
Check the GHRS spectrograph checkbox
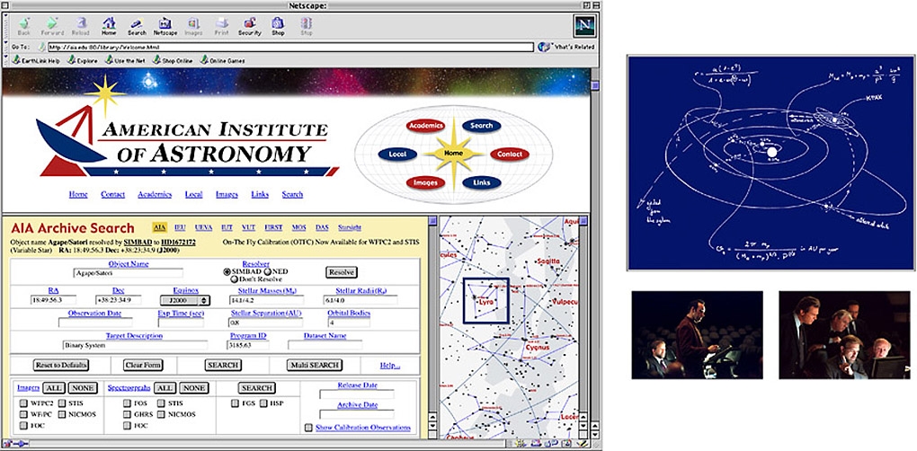click(x=127, y=414)
